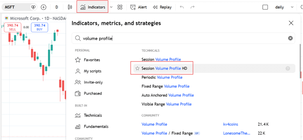Click the results list scrollbar thumb
303x140 pixels.
click(300, 61)
